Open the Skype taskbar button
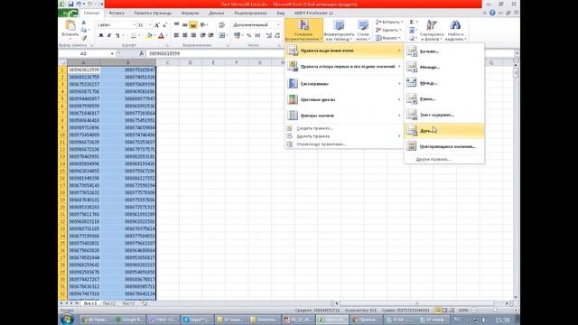 tap(197, 320)
